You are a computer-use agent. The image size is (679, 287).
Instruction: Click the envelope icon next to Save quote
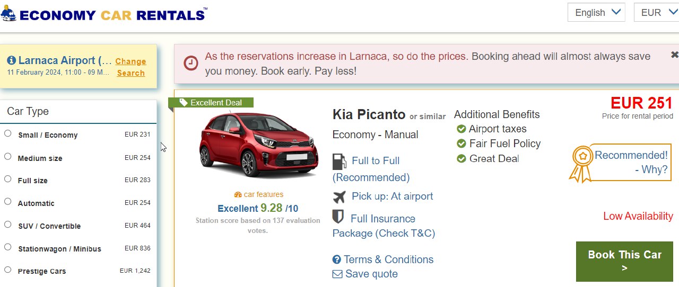tap(337, 274)
